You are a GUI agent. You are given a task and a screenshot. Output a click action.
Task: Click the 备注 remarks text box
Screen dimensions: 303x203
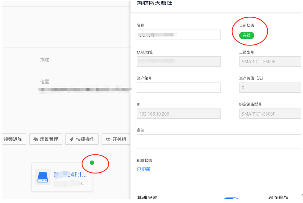pyautogui.click(x=219, y=142)
